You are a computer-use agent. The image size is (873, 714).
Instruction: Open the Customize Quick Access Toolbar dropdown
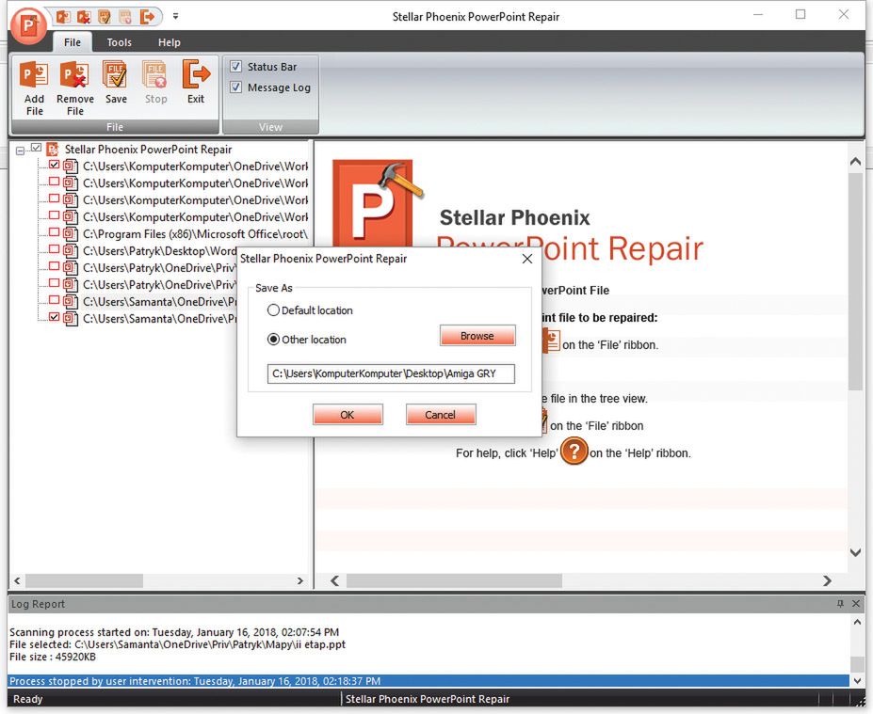[x=175, y=17]
